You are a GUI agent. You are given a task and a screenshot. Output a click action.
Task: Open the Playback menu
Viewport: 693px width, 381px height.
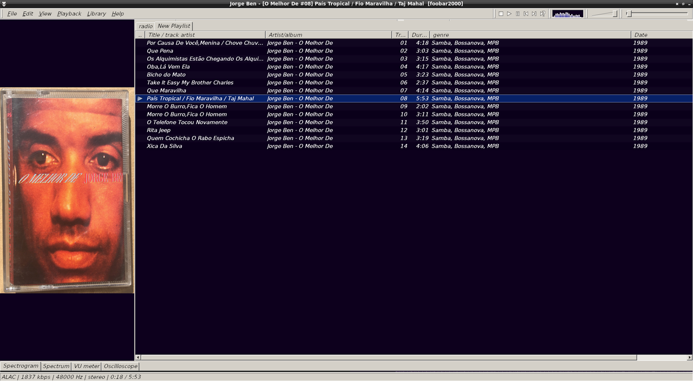(x=69, y=14)
